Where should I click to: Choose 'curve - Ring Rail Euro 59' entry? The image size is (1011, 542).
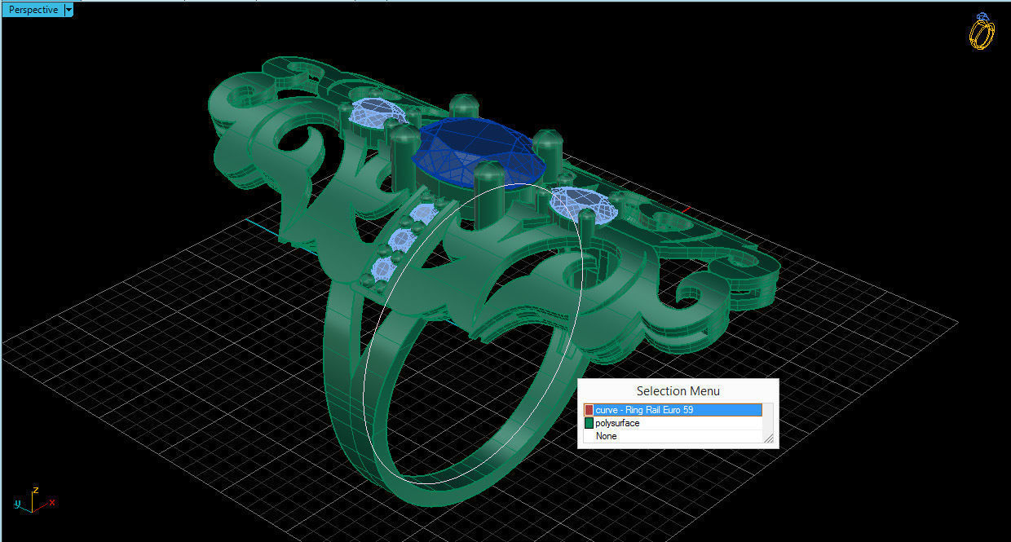[673, 410]
